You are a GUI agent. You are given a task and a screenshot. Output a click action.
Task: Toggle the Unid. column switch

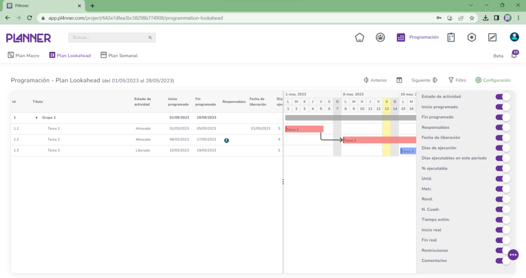(502, 179)
